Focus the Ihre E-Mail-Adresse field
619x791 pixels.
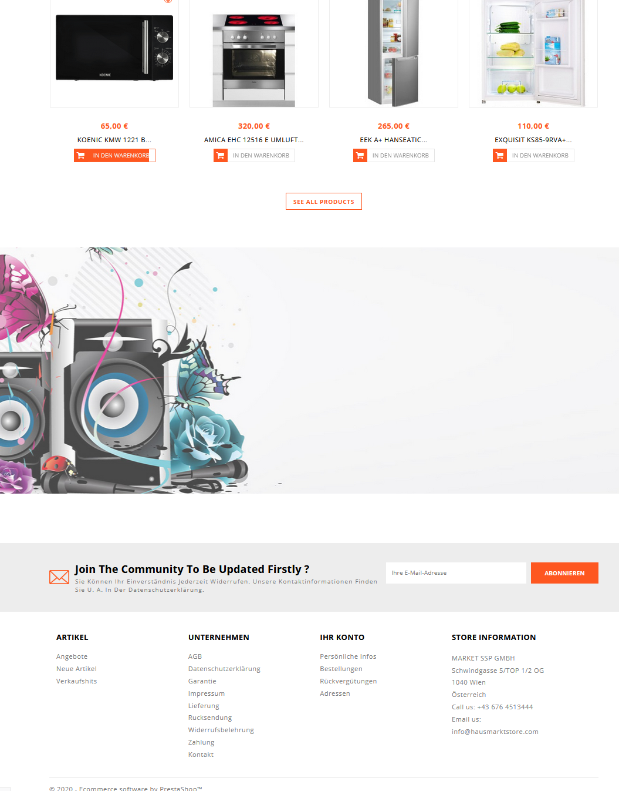point(456,573)
